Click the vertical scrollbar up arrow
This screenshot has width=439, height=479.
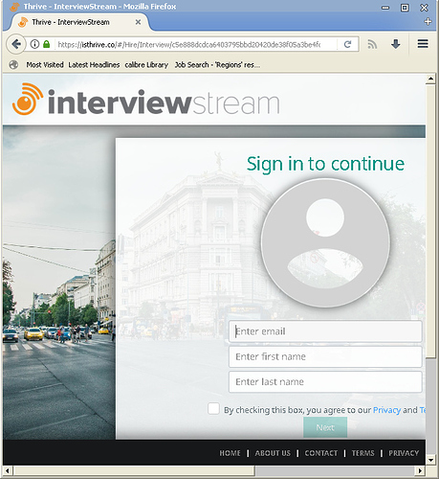(430, 79)
